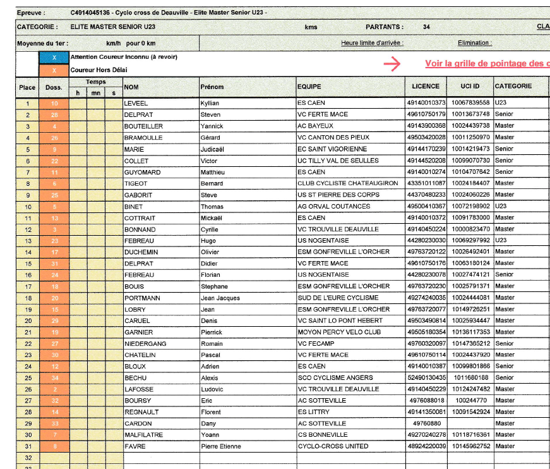Select the EQUIPE column header
550x469 pixels.
(x=350, y=87)
